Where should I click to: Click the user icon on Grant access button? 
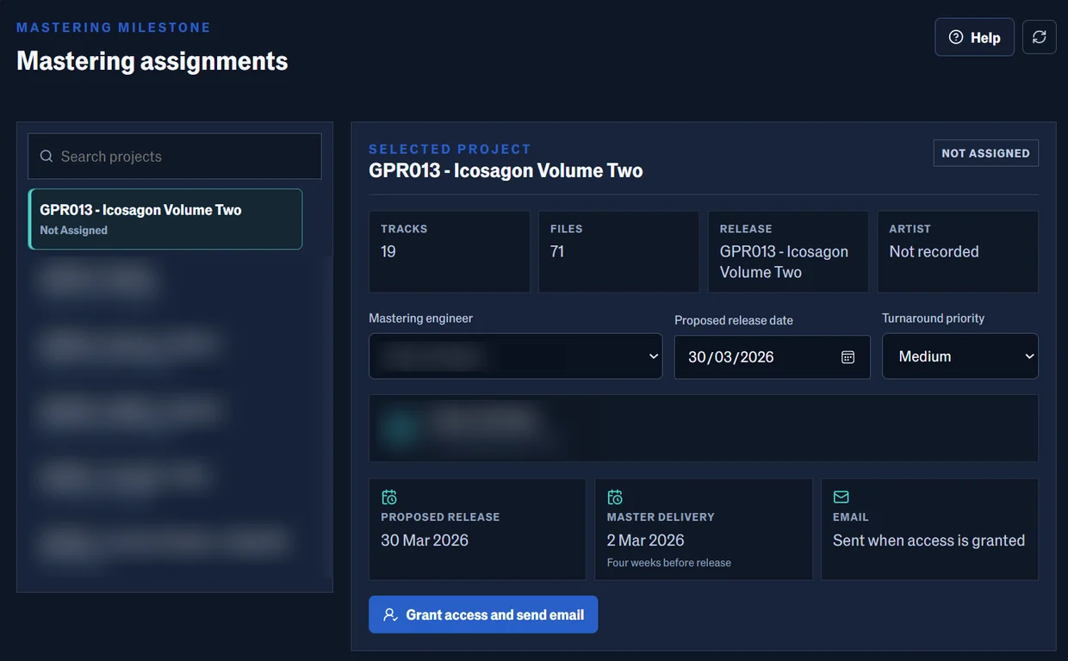tap(390, 615)
